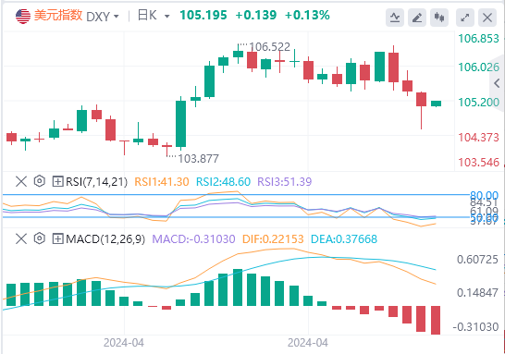Click the DIF:0.22153 value
This screenshot has width=505, height=354.
(x=273, y=239)
